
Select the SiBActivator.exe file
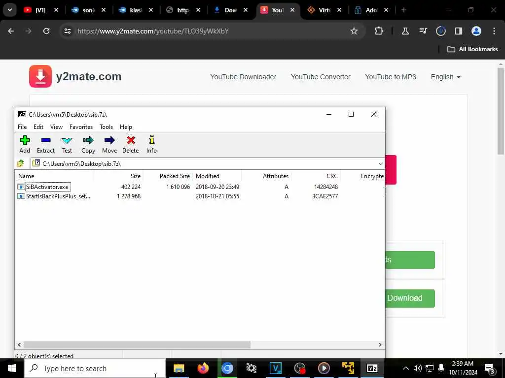point(47,187)
